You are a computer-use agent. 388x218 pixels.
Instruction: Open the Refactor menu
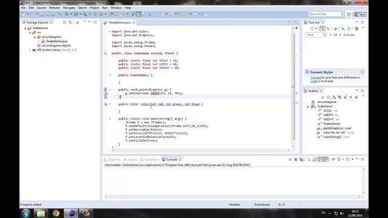(x=55, y=8)
